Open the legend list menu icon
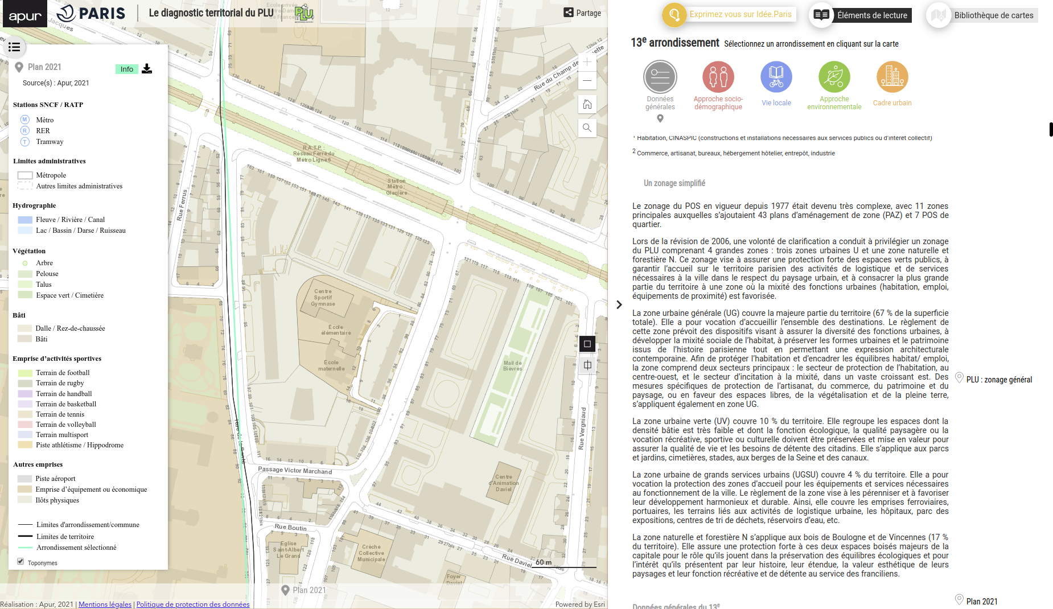This screenshot has width=1053, height=609. coord(14,47)
